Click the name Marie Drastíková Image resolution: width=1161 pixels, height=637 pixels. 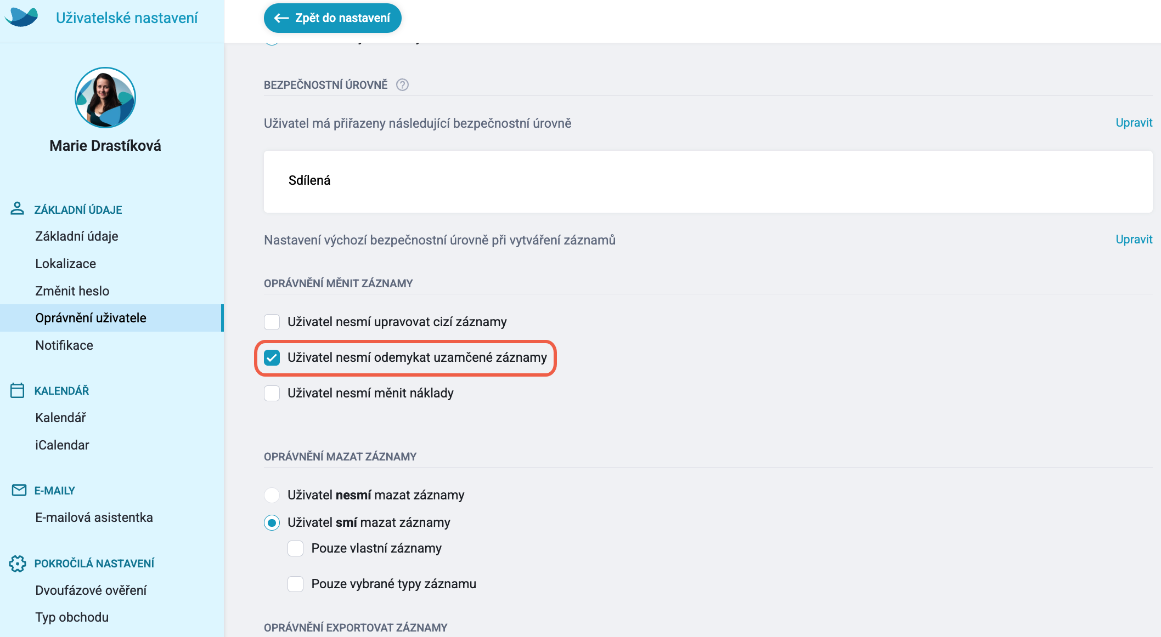click(105, 146)
